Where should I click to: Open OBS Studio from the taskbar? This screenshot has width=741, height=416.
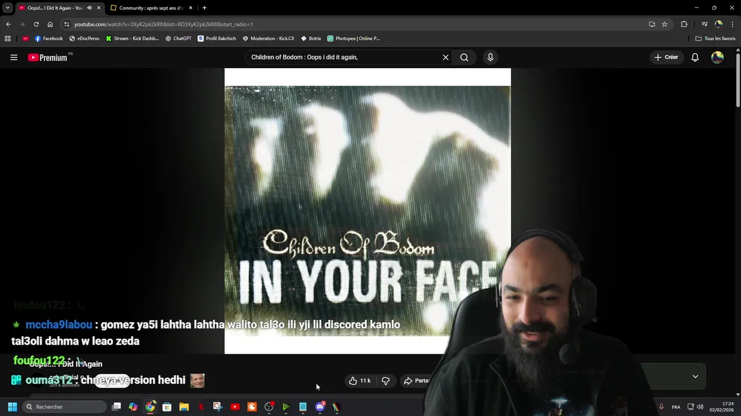(269, 407)
